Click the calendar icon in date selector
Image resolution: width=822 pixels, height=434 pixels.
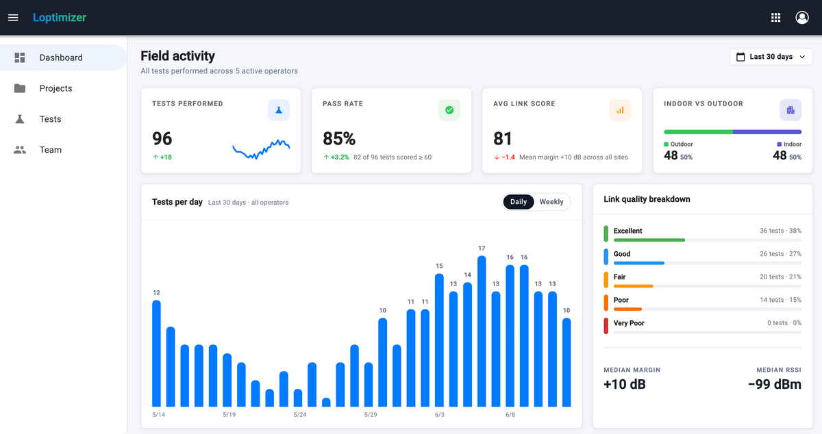point(740,57)
